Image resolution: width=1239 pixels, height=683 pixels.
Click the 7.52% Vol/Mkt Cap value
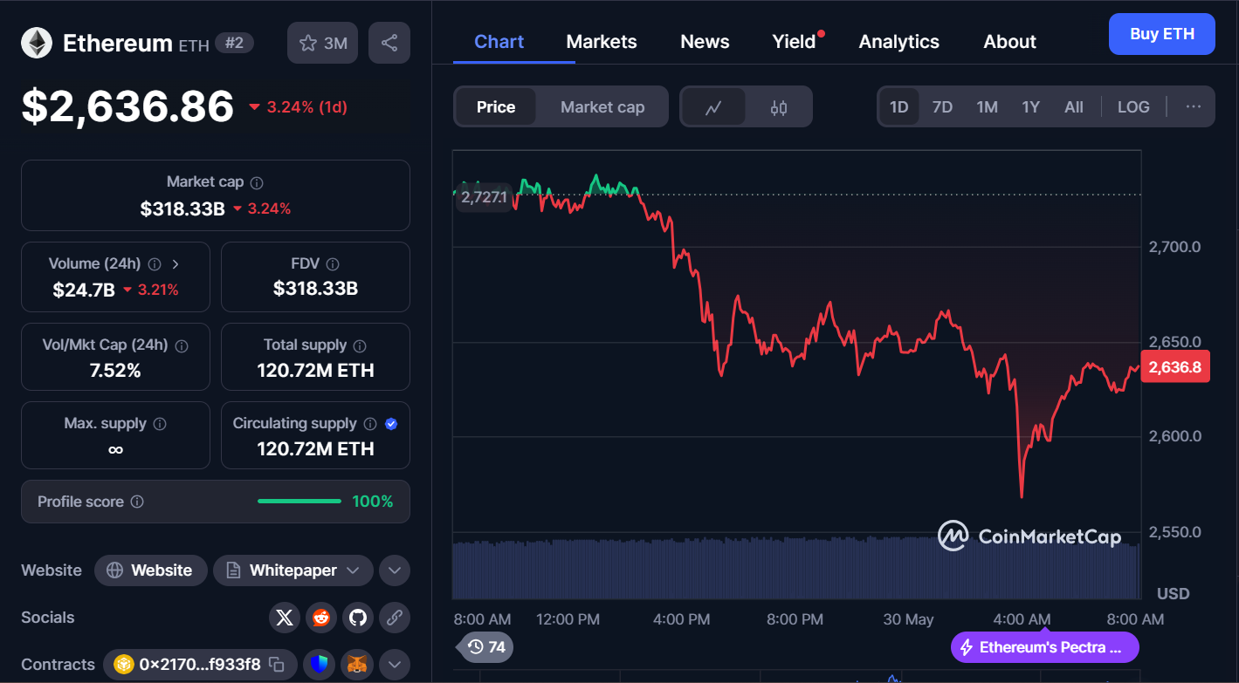click(x=115, y=371)
